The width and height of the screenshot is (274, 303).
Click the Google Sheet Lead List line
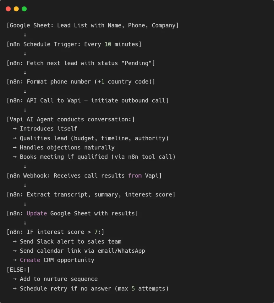coord(92,25)
